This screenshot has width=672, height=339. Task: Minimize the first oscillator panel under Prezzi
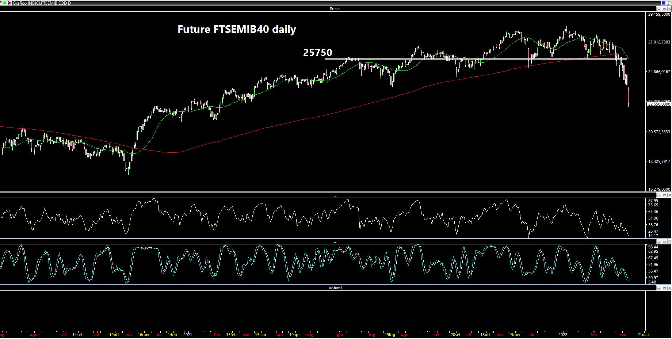(658, 196)
